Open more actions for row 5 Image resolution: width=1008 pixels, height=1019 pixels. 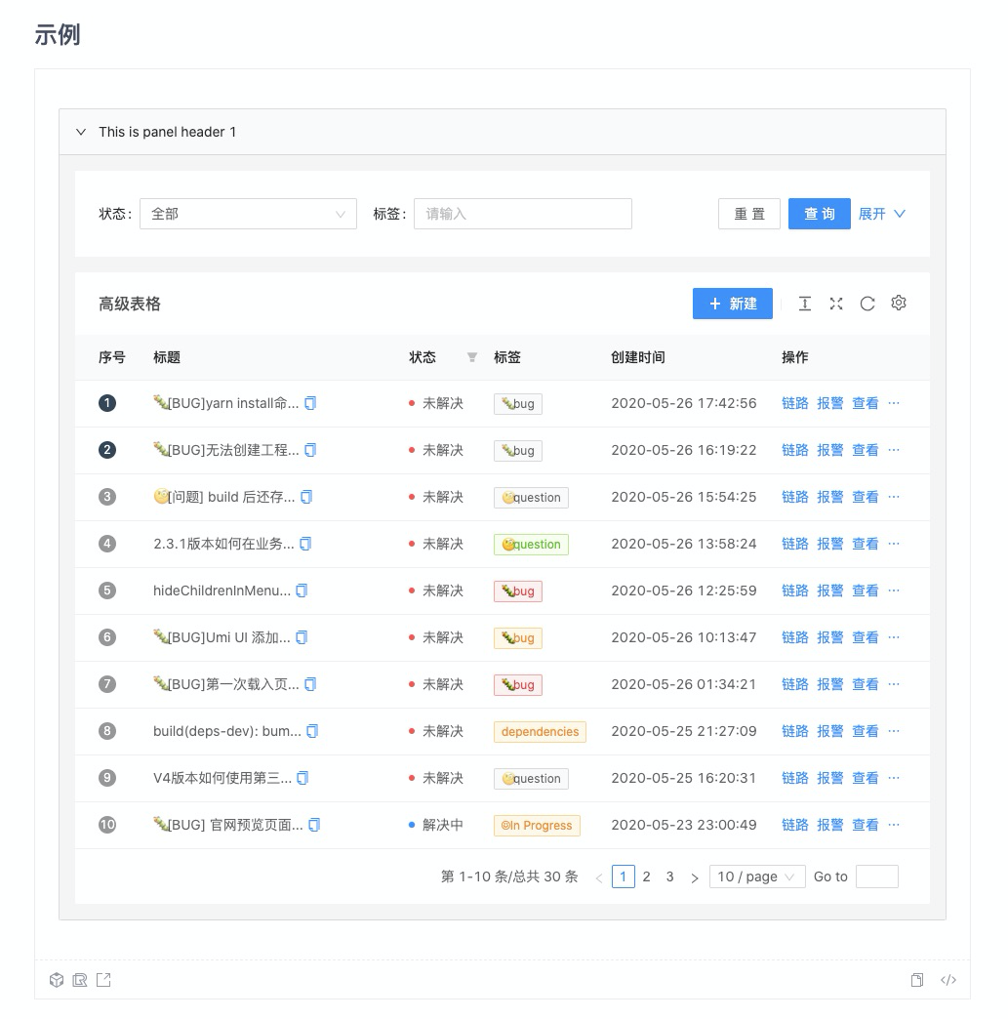894,591
